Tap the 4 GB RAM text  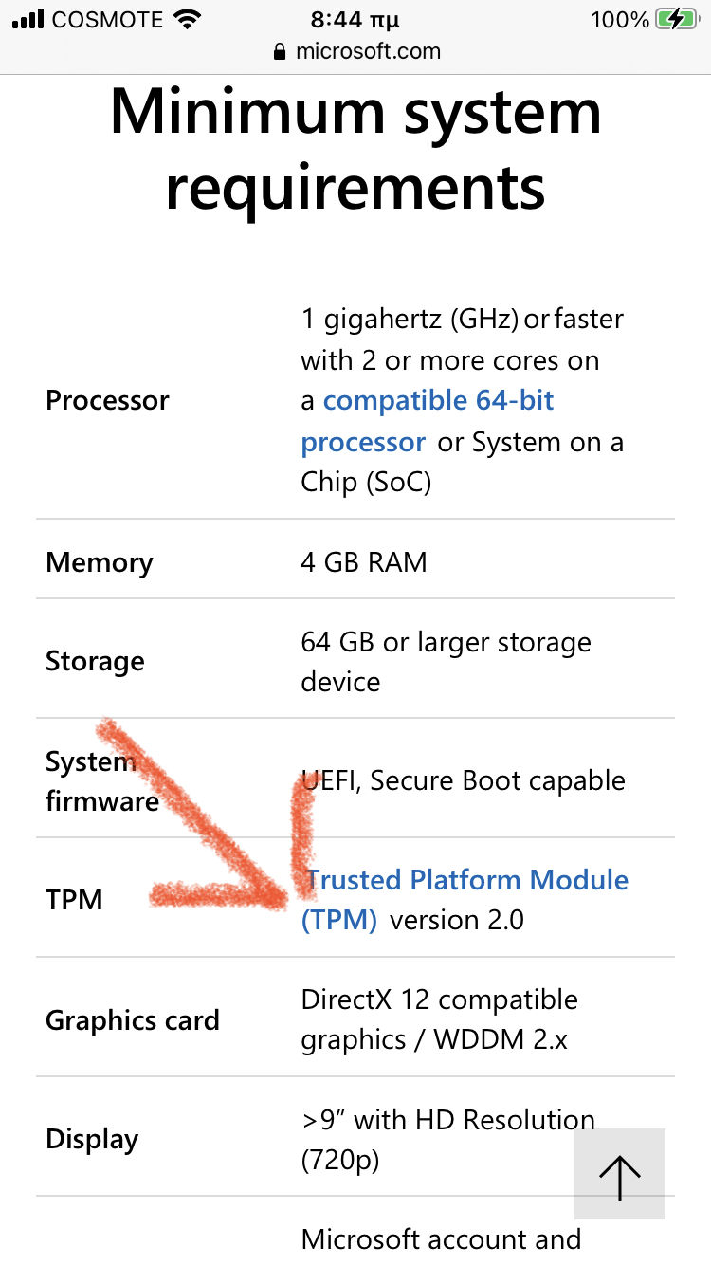(364, 562)
